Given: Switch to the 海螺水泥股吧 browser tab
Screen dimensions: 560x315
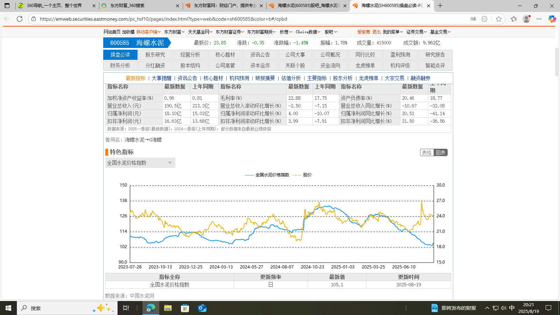Looking at the screenshot, I should coord(307,6).
